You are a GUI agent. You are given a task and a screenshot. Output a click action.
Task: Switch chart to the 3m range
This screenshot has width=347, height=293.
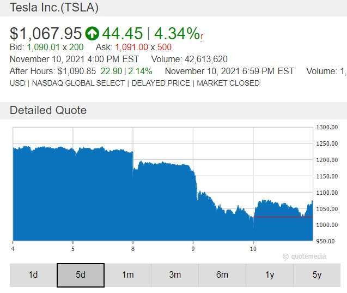[x=175, y=275]
